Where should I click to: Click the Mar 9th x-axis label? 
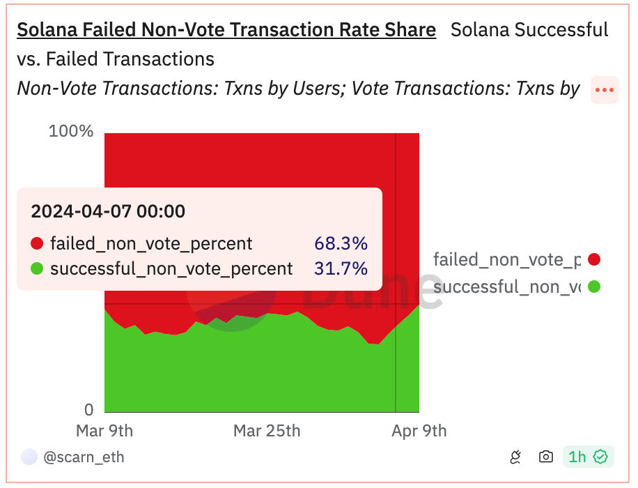tap(104, 431)
